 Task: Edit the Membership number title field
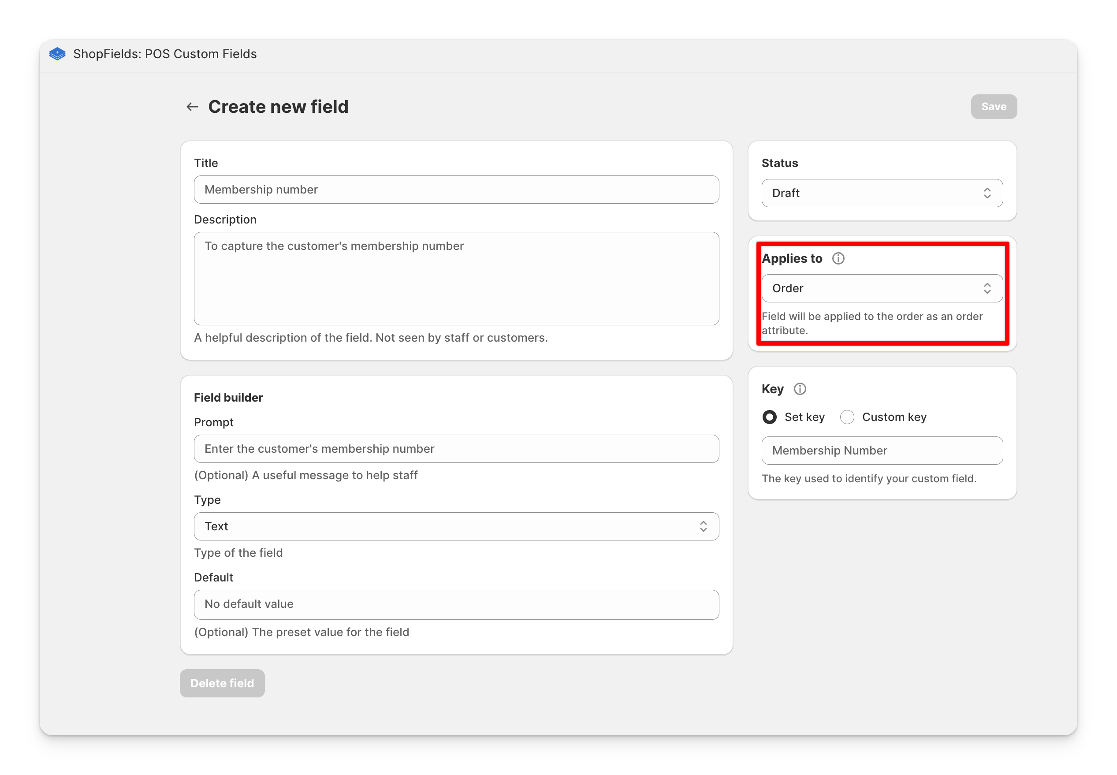click(456, 190)
